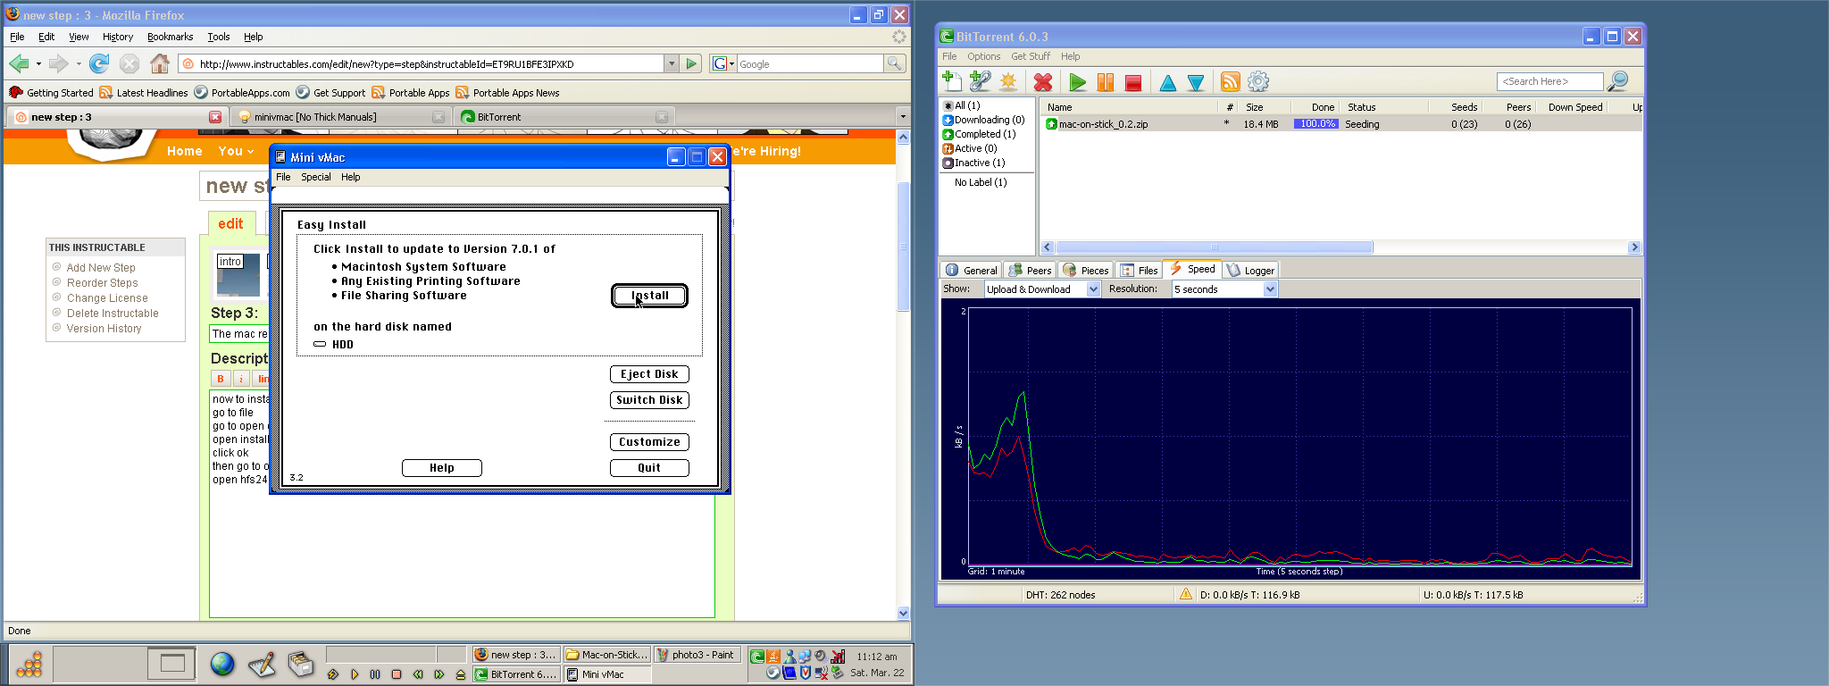Click Eject Disk button
1829x686 pixels.
click(x=649, y=374)
